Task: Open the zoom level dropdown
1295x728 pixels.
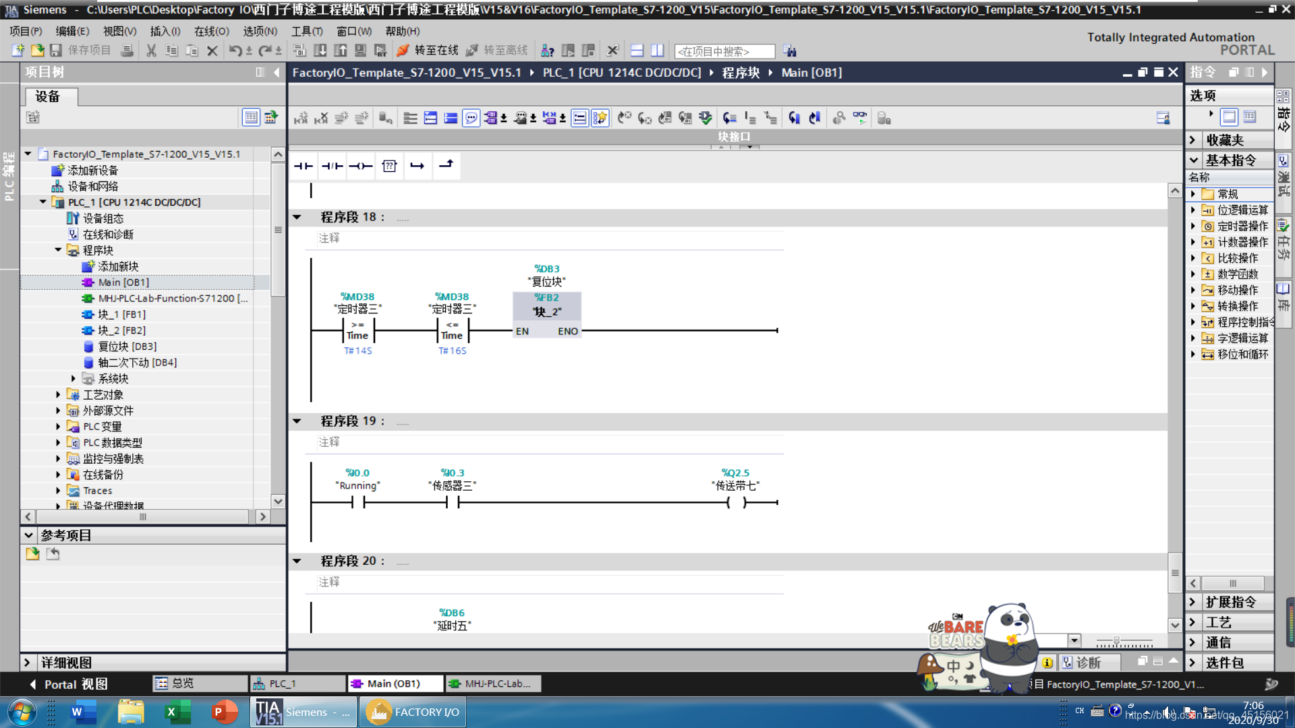Action: pyautogui.click(x=1074, y=640)
